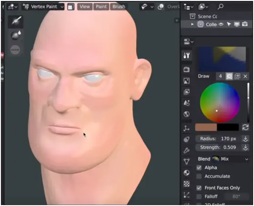Toggle pressure sensitivity for Strength

pyautogui.click(x=245, y=147)
